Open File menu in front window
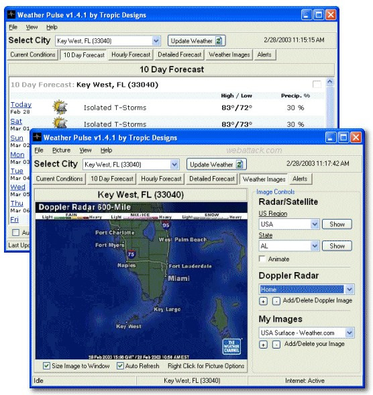Viewport: 373px width, 395px height. pos(39,150)
